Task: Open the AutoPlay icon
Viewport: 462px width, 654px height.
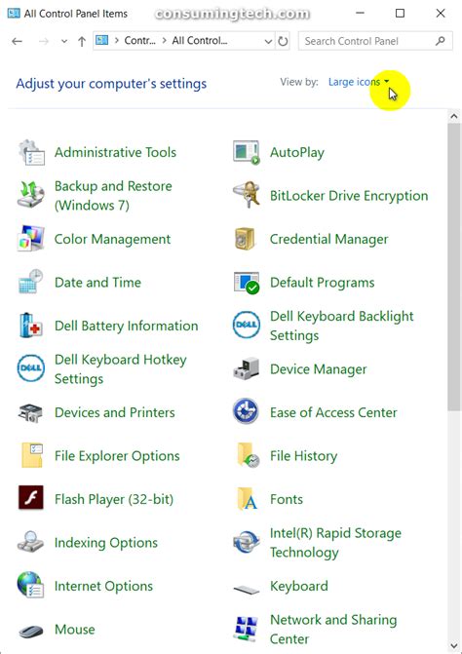Action: (x=247, y=153)
